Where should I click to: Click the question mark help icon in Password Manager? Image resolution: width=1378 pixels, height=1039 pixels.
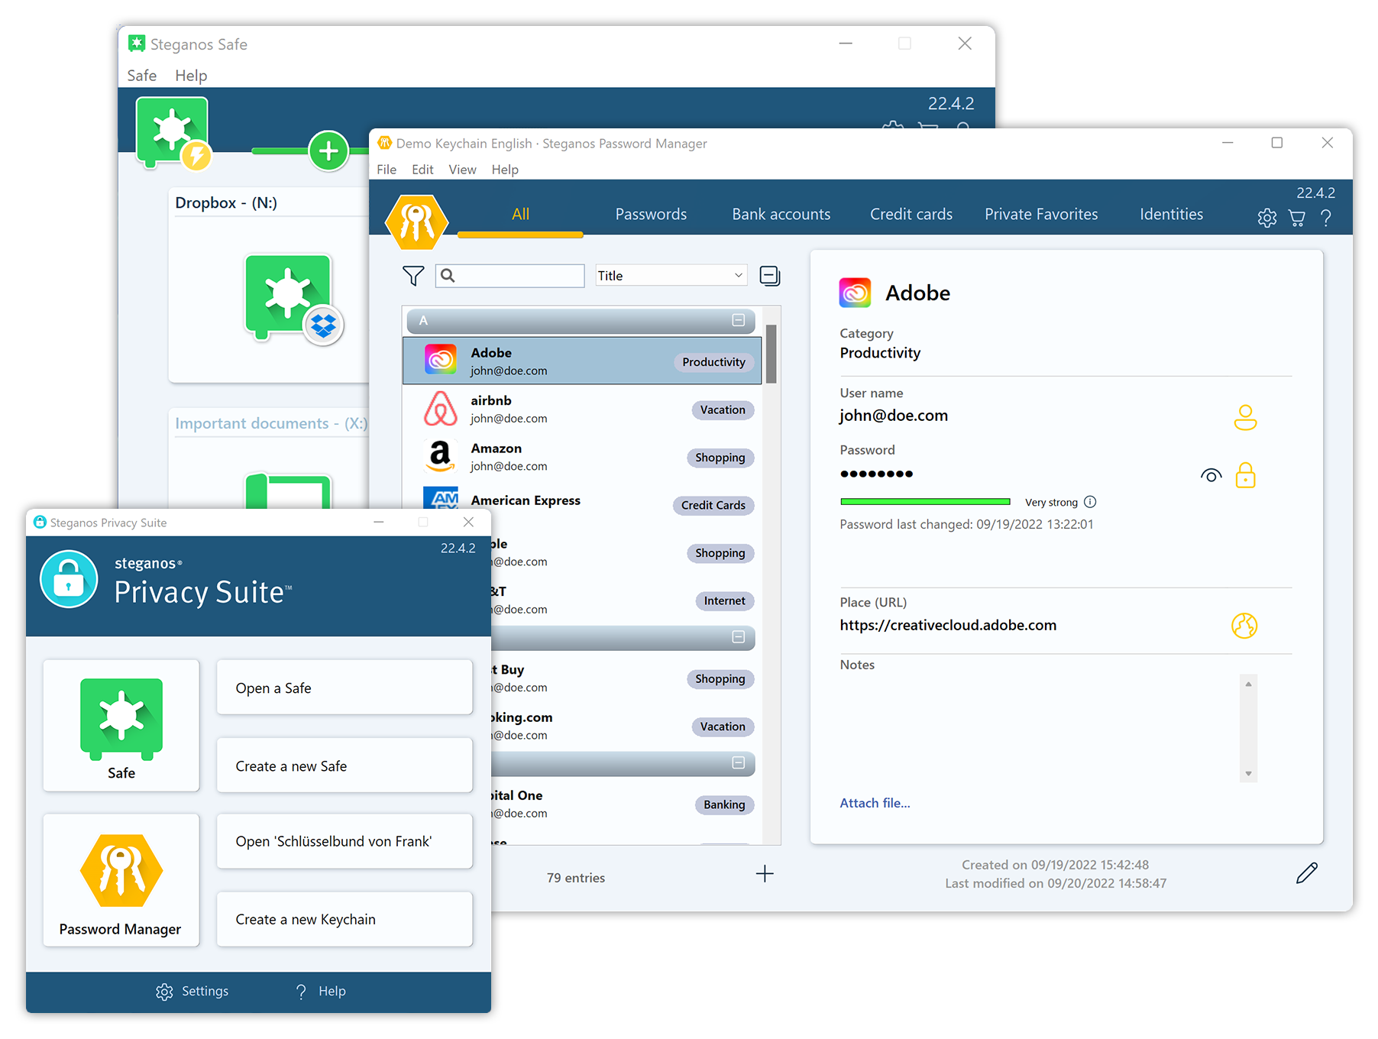[x=1326, y=218]
